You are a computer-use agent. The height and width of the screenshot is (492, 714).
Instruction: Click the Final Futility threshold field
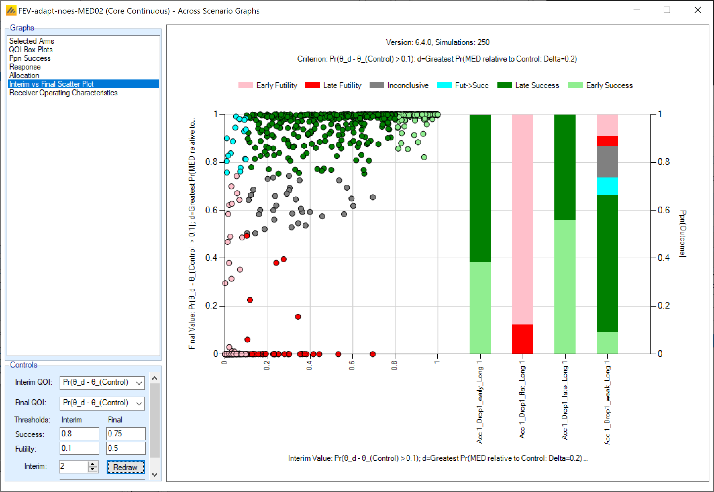point(126,448)
